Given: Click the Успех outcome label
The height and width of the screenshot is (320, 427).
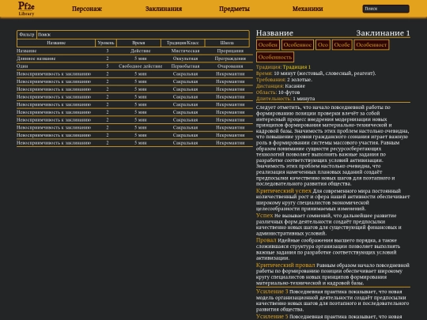Looking at the screenshot, I should tap(264, 216).
